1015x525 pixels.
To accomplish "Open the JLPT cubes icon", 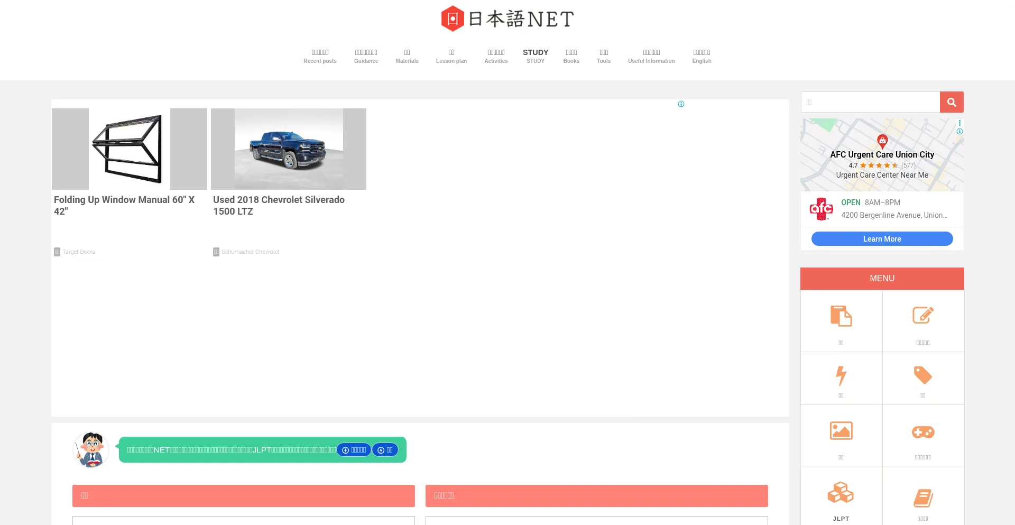I will coord(841,493).
